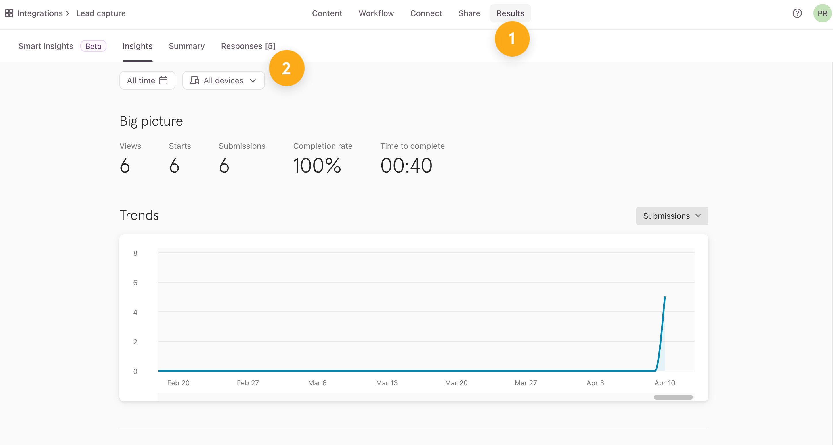Viewport: 833px width, 445px height.
Task: Switch to the Content tab
Action: [327, 13]
